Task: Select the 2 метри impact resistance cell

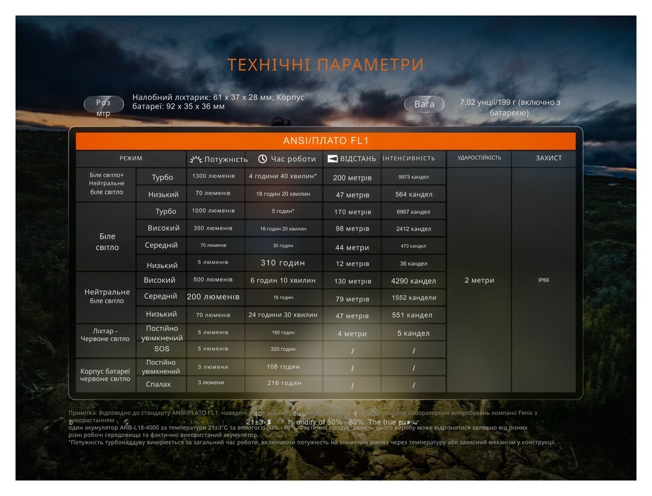Action: pyautogui.click(x=479, y=280)
